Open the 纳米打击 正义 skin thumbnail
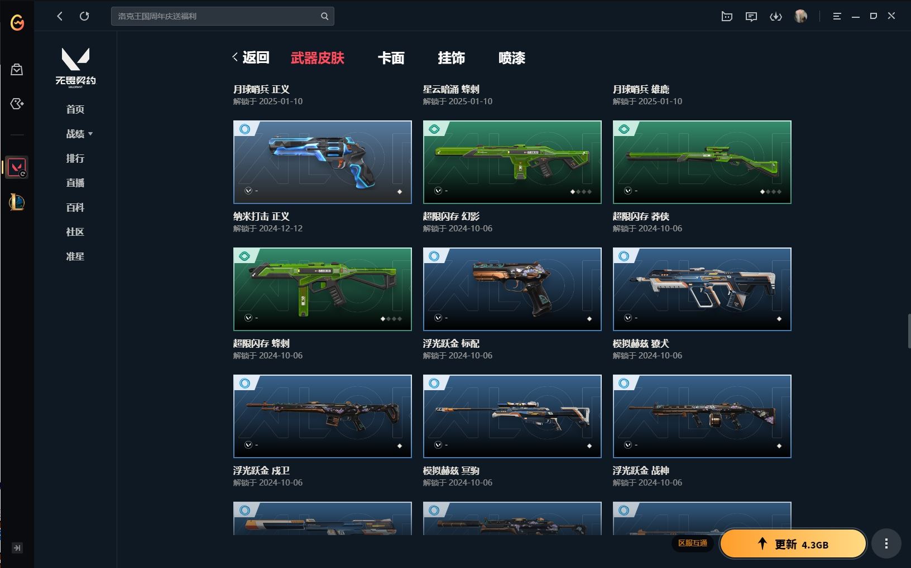Viewport: 911px width, 568px height. [x=323, y=162]
